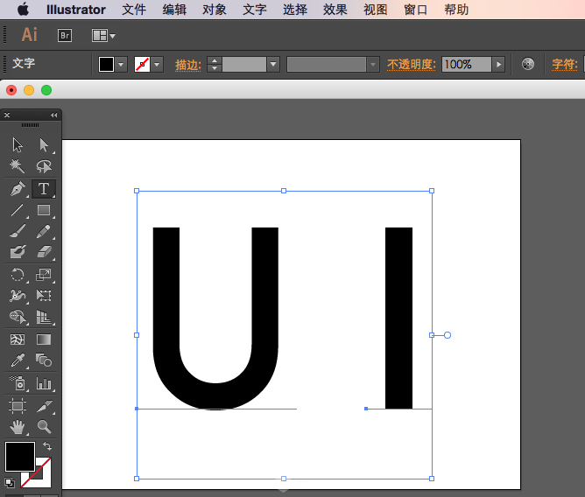Select the Eyedropper tool
This screenshot has height=497, width=585.
pyautogui.click(x=18, y=360)
